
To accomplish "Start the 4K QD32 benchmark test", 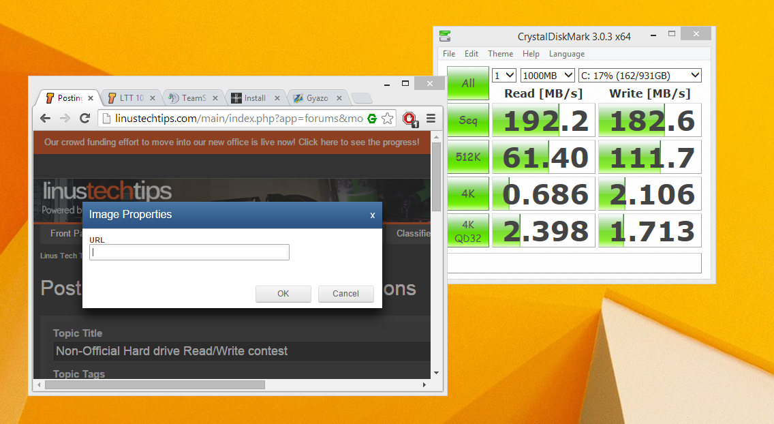I will point(468,230).
